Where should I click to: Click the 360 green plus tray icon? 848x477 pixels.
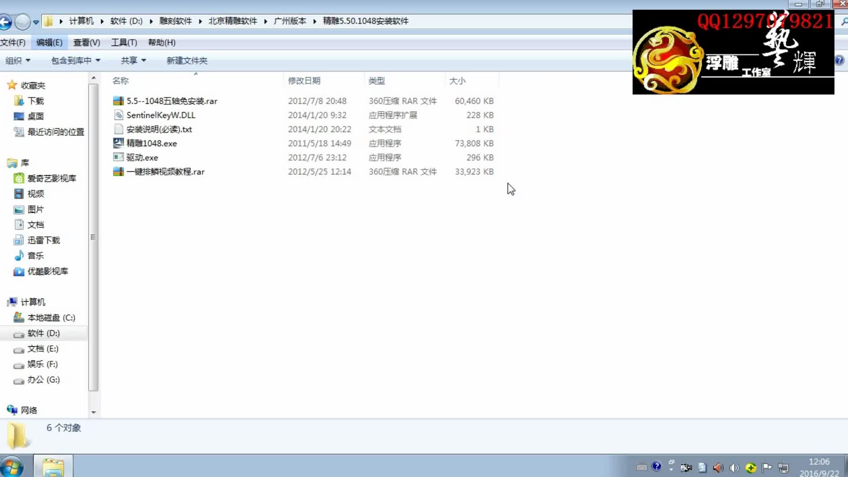pyautogui.click(x=751, y=467)
